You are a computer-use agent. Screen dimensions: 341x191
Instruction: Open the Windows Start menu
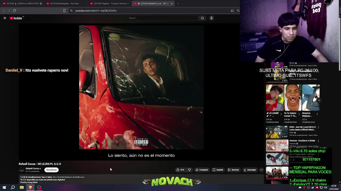pyautogui.click(x=4, y=188)
